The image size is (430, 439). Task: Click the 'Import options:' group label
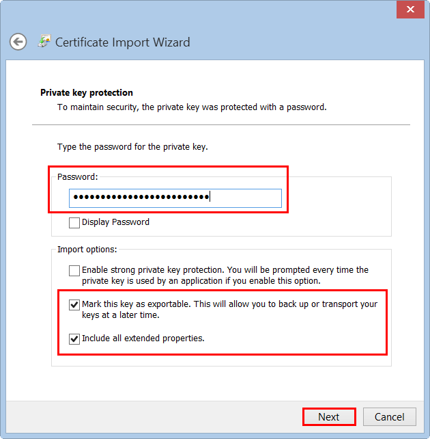[x=87, y=250]
